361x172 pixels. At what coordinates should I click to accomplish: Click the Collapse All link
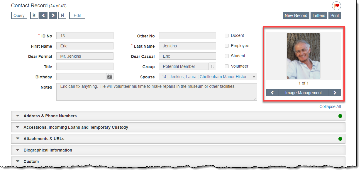(x=330, y=106)
